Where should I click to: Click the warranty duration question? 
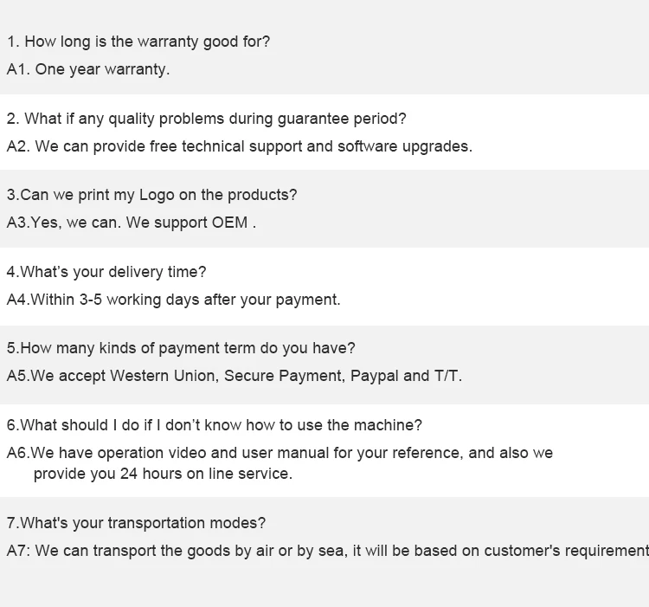138,42
